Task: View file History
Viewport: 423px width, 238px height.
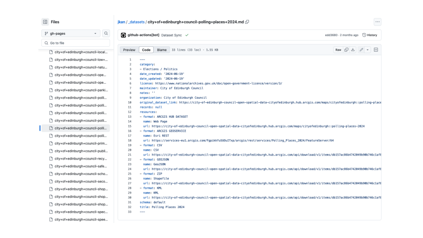Action: point(370,35)
